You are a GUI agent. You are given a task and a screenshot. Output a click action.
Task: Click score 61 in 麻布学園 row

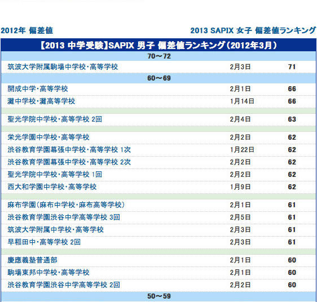292,205
